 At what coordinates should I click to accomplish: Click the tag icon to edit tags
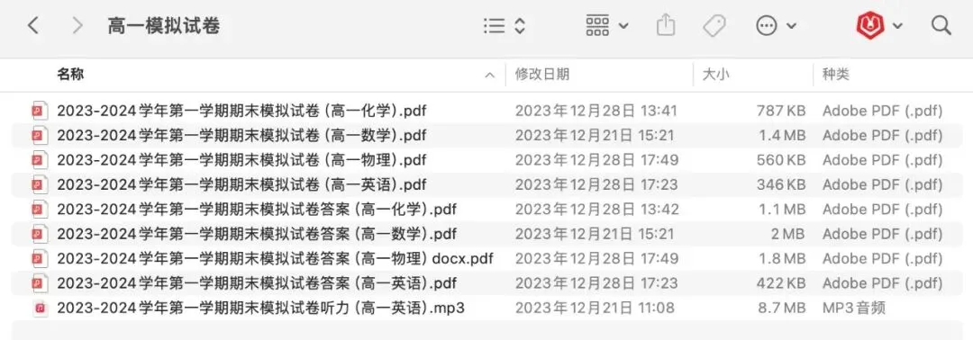(714, 25)
